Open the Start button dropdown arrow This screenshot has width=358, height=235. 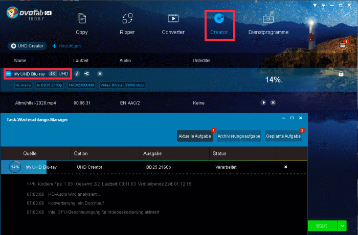point(342,226)
